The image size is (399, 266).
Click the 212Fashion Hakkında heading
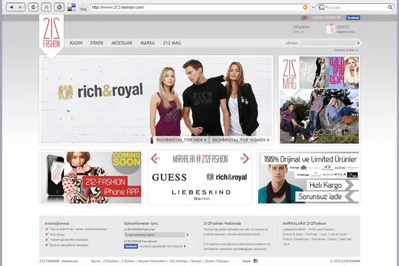tap(222, 223)
